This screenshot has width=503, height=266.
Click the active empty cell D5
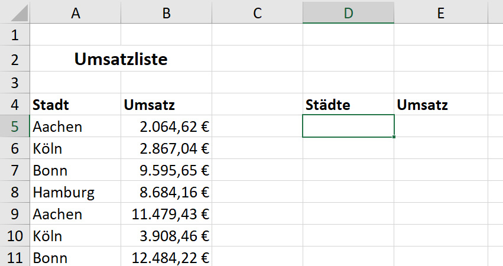[x=348, y=126]
